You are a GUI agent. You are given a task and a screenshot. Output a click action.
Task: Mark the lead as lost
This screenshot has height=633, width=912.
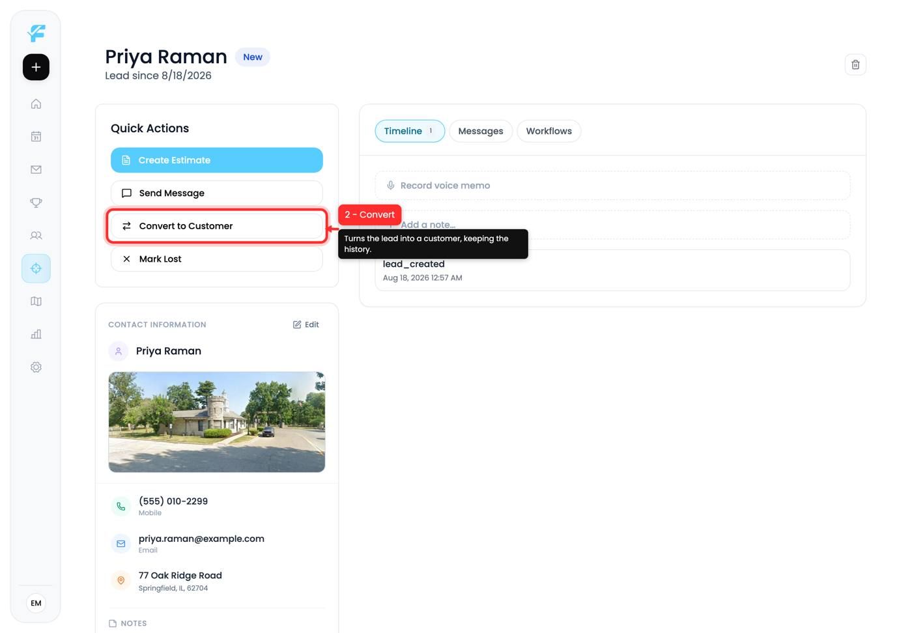(217, 259)
